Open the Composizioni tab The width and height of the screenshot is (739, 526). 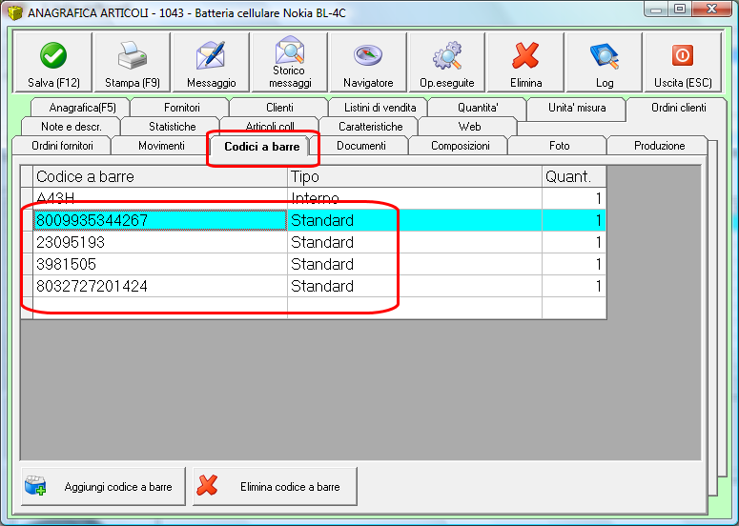click(x=460, y=146)
